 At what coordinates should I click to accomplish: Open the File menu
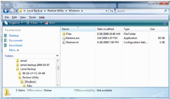pyautogui.click(x=7, y=17)
